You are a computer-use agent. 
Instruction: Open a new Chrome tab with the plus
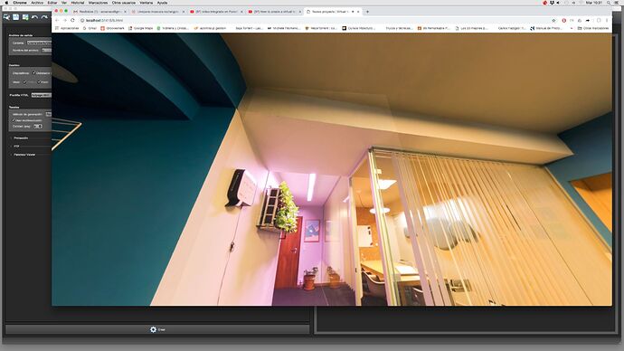point(367,12)
